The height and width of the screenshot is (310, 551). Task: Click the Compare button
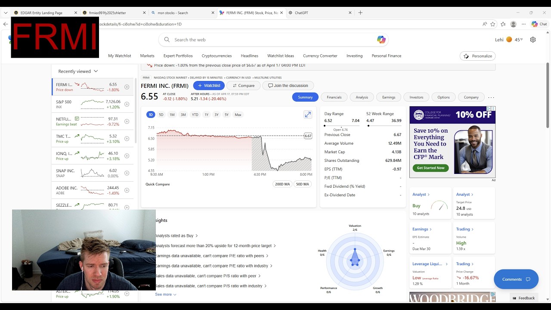tap(243, 86)
